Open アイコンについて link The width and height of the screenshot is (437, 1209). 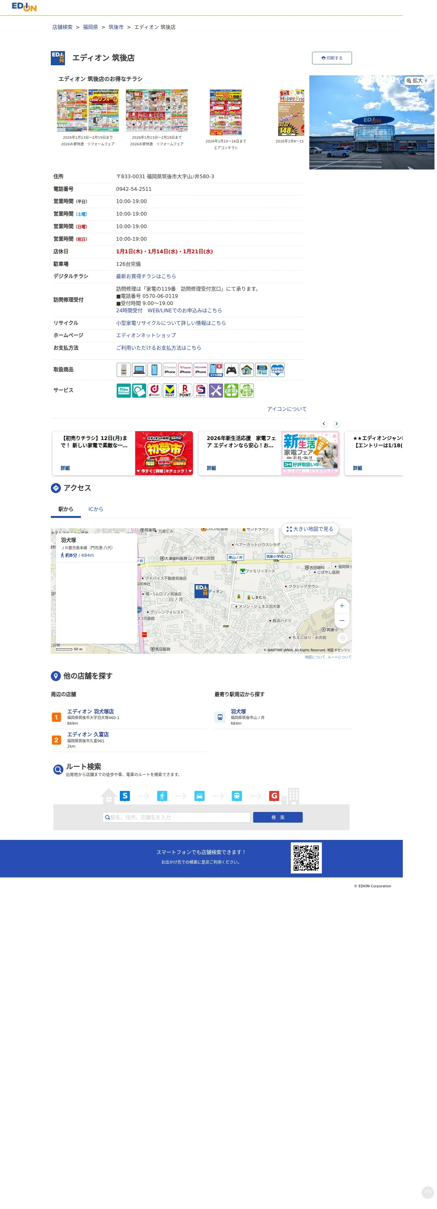(286, 409)
